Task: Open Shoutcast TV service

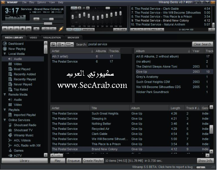Action: click(x=23, y=130)
